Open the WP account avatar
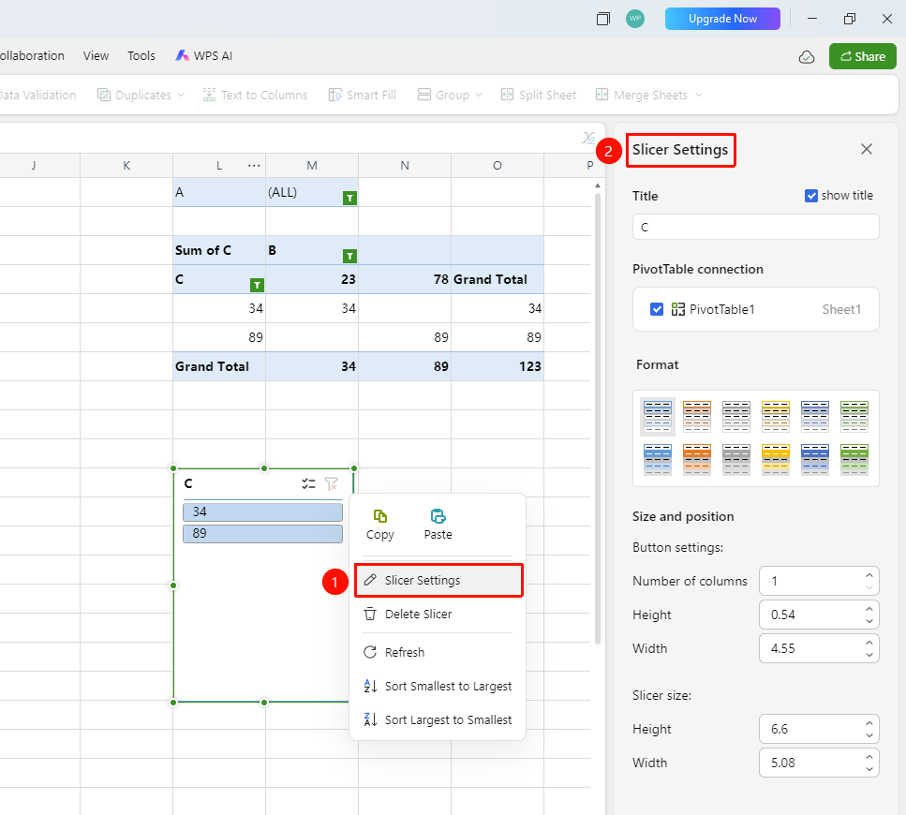Viewport: 906px width, 815px height. pos(635,19)
